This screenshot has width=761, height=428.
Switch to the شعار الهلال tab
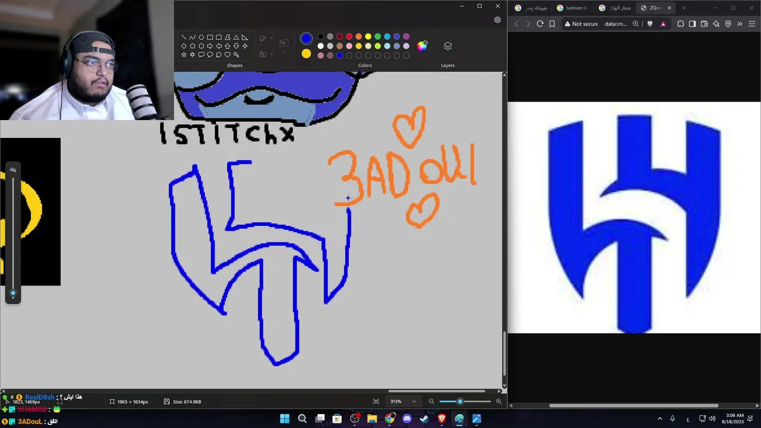point(614,8)
